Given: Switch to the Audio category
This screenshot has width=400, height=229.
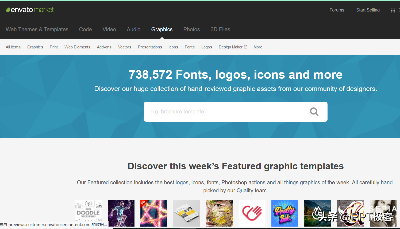Looking at the screenshot, I should pyautogui.click(x=134, y=29).
